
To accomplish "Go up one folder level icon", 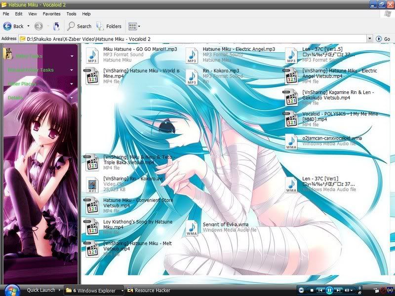I will tap(56, 26).
